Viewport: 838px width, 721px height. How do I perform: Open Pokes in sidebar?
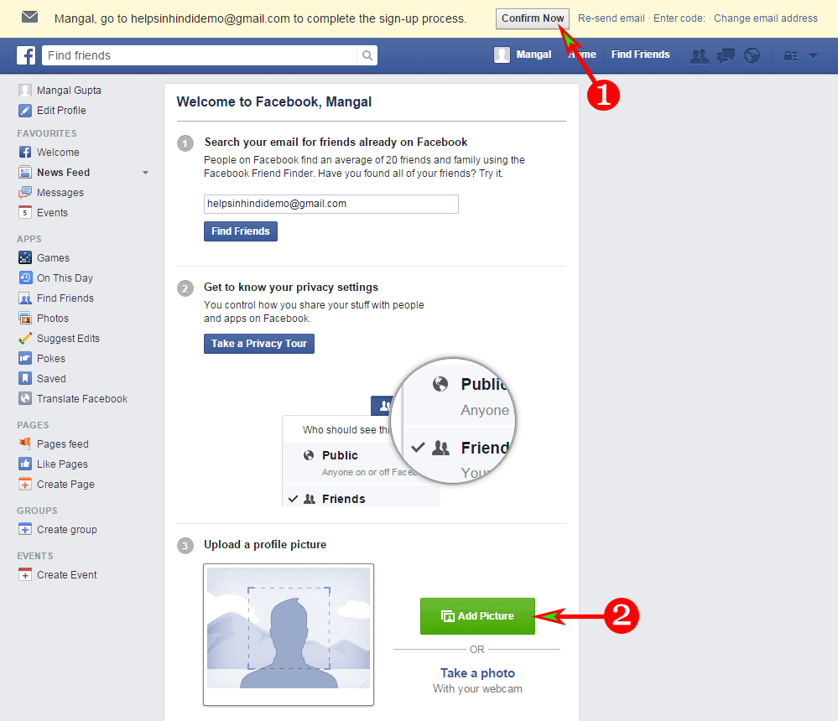point(42,358)
